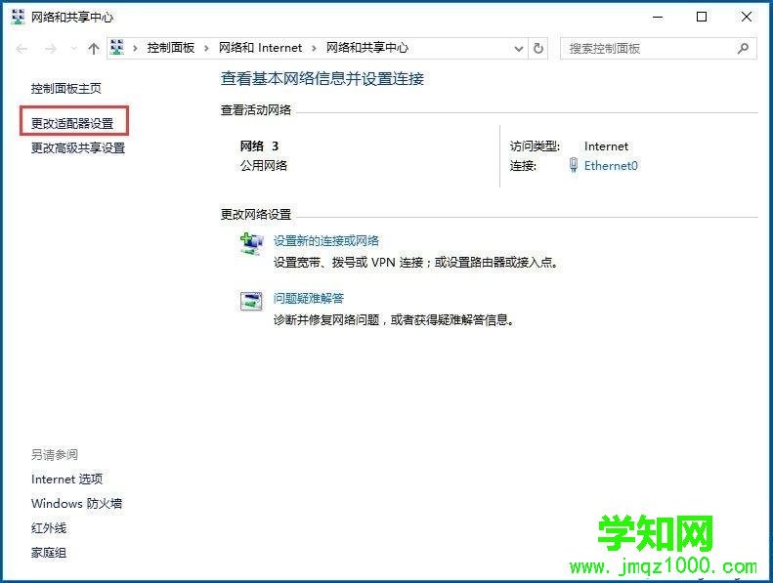Click the new connection setup icon

pyautogui.click(x=251, y=244)
